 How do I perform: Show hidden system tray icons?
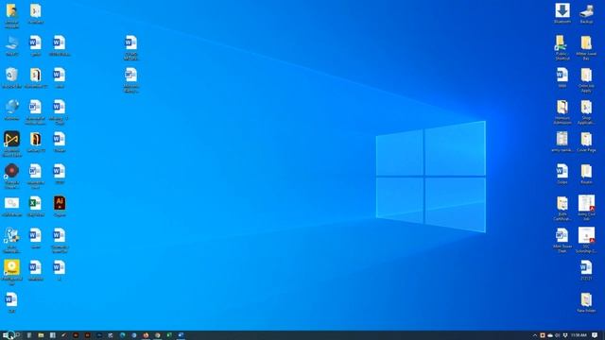click(x=535, y=335)
